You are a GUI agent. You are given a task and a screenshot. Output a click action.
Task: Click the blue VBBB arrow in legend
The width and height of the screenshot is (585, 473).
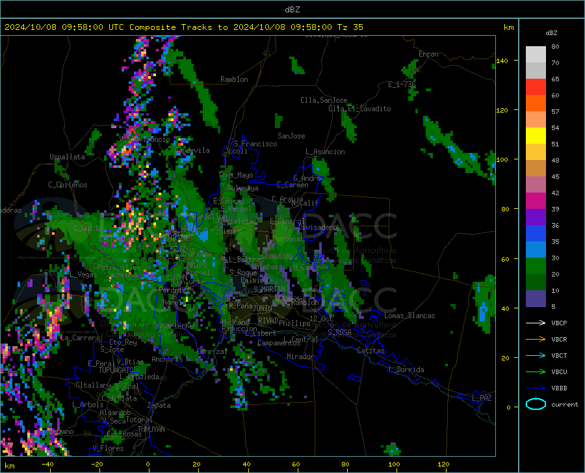[x=536, y=388]
